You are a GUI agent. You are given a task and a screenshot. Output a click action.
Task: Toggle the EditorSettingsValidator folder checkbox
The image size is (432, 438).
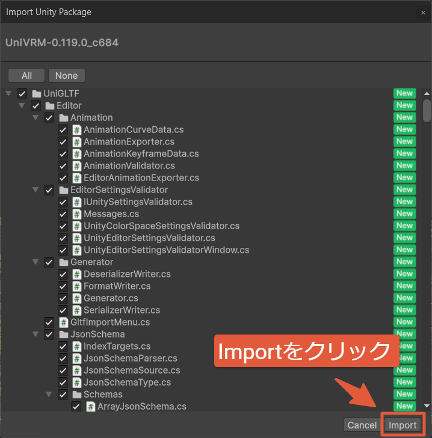point(49,190)
